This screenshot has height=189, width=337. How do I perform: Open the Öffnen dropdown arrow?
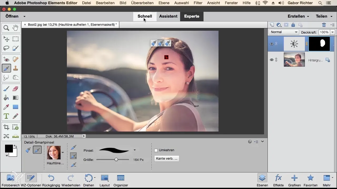[24, 16]
